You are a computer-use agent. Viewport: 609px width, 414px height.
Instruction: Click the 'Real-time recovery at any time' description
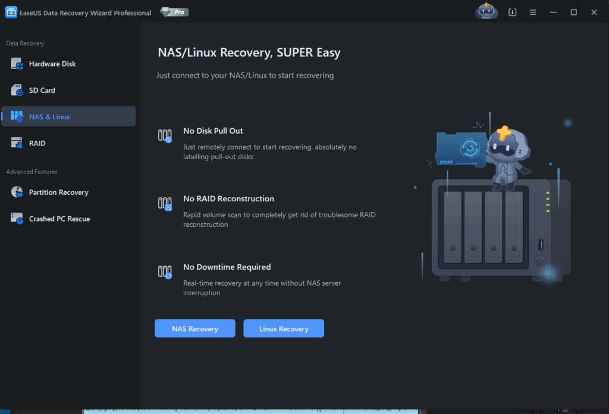coord(262,288)
